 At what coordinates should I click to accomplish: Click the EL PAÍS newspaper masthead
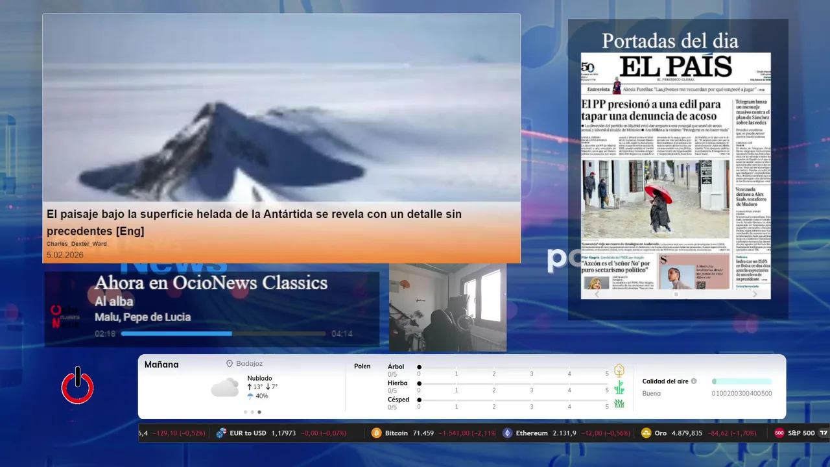676,66
